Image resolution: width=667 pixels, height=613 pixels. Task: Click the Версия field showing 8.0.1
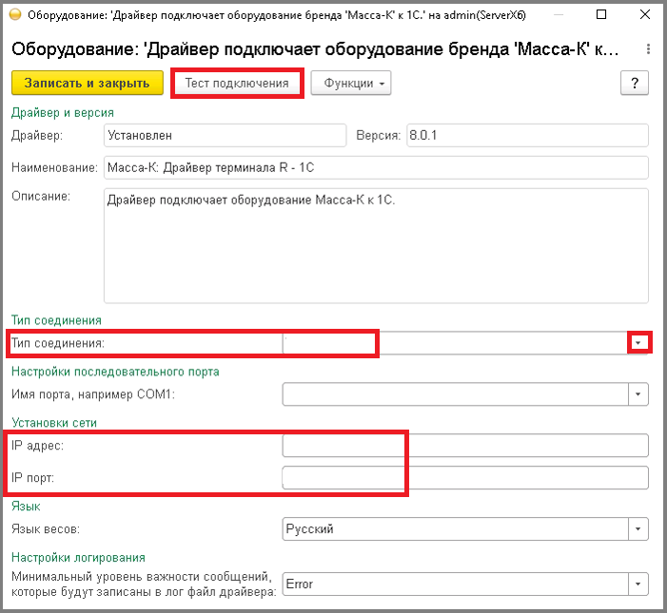pyautogui.click(x=527, y=136)
